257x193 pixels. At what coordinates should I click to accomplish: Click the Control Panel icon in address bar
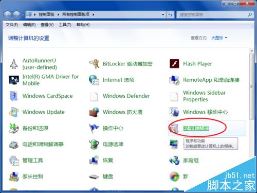29,14
